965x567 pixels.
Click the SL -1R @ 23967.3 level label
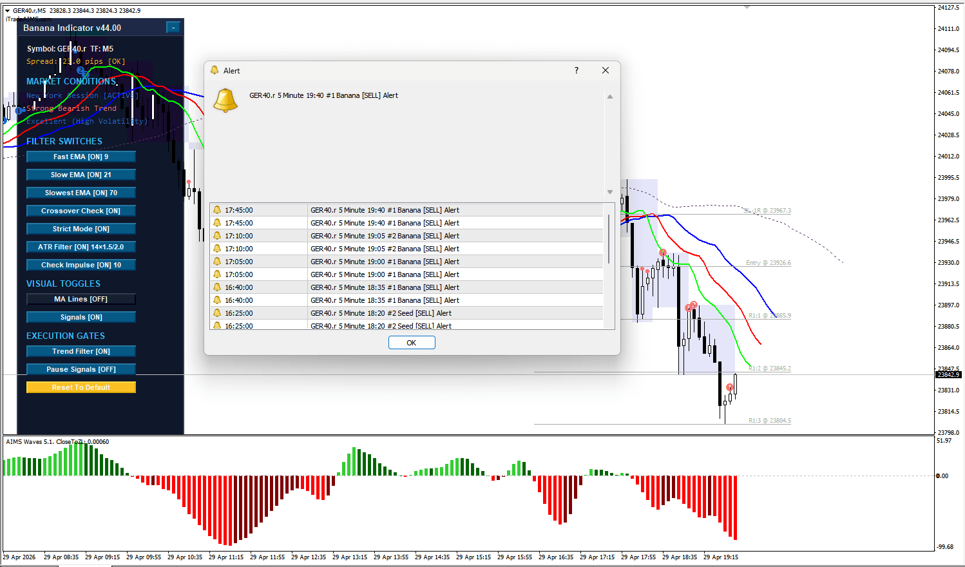tap(767, 211)
